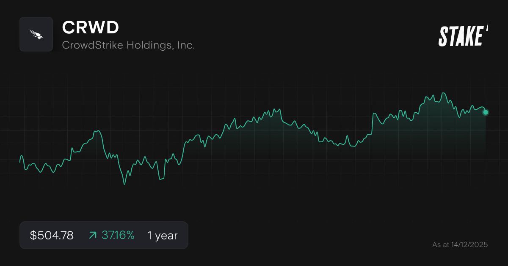The image size is (508, 266).
Task: Click the CrowdStrike falcon logo icon
Action: pyautogui.click(x=36, y=34)
